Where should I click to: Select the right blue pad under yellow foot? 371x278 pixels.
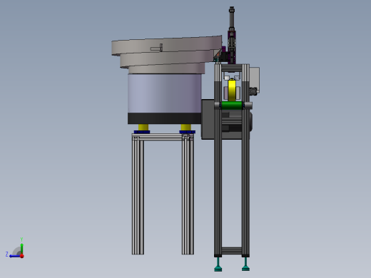coord(188,132)
